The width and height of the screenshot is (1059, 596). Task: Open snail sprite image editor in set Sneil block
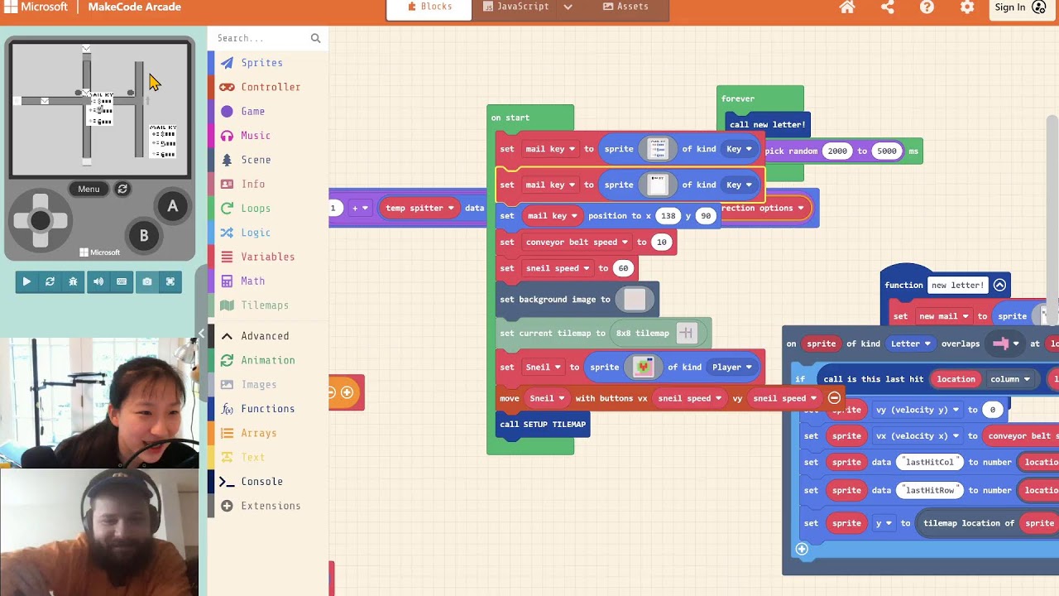[644, 367]
